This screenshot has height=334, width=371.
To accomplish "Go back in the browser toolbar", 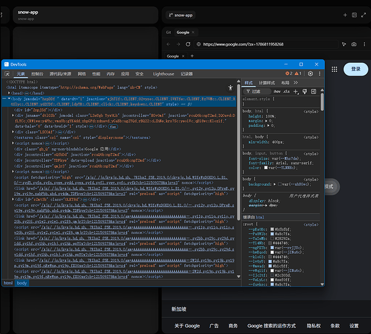I will click(168, 44).
